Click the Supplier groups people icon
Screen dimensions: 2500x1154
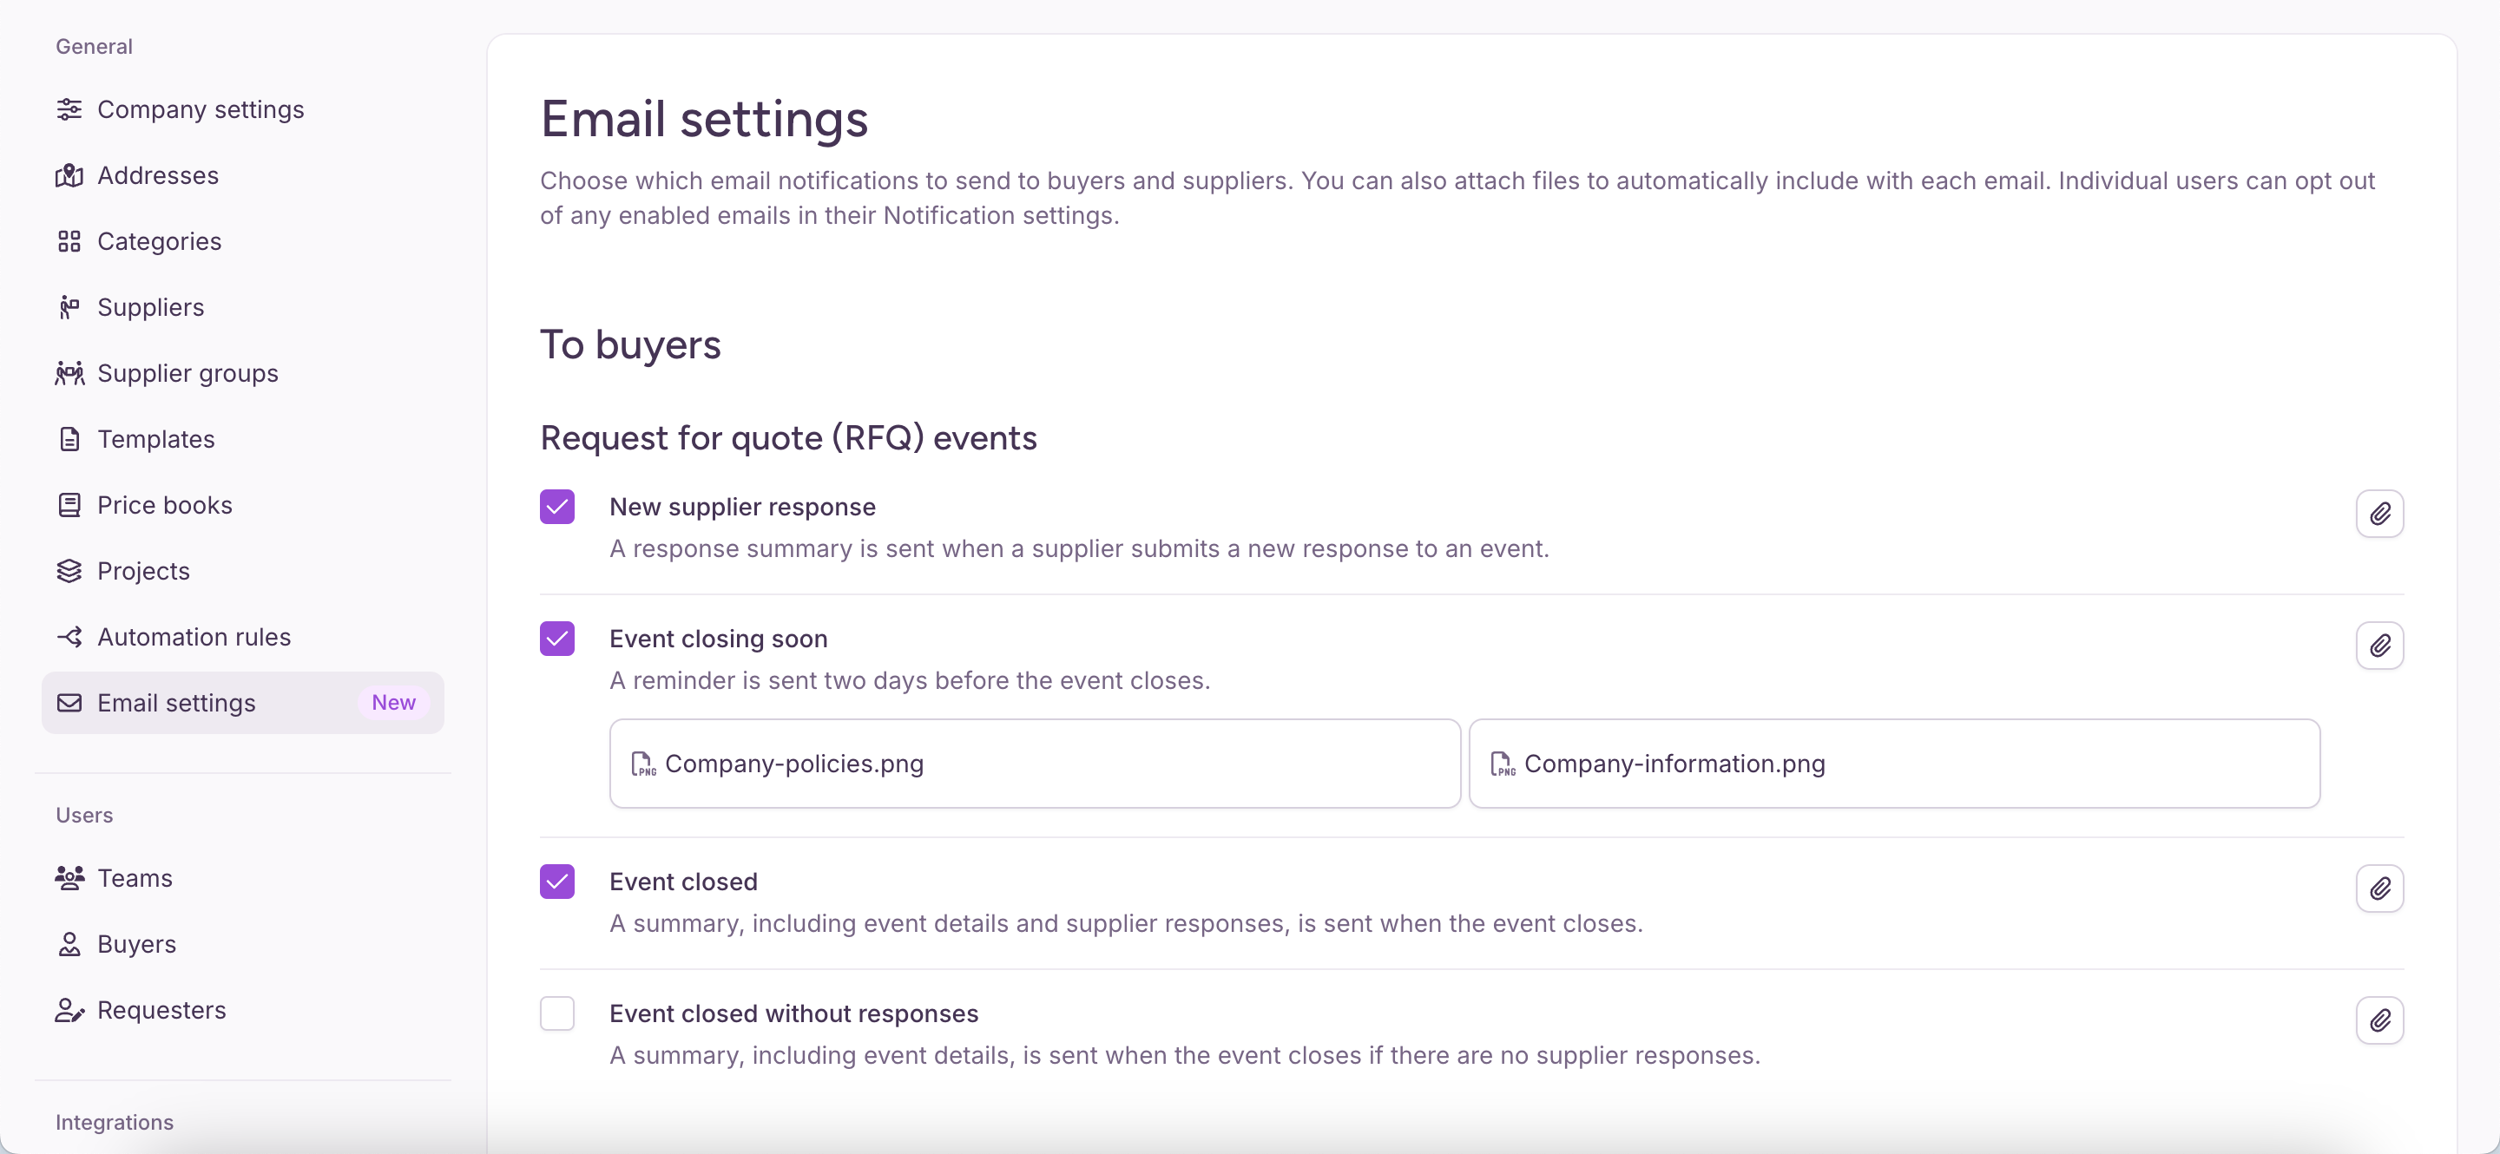(x=69, y=373)
